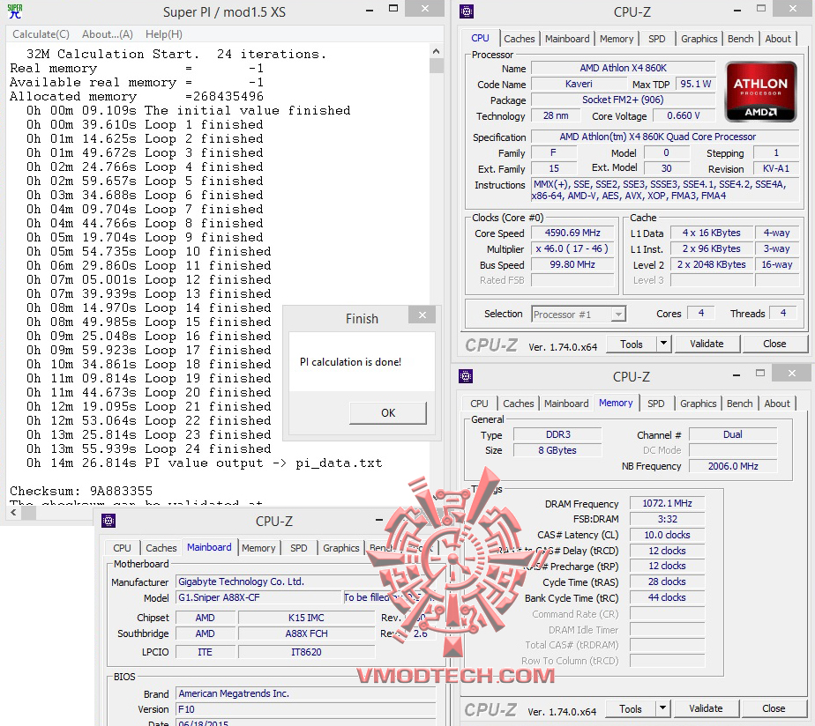Viewport: 815px width, 726px height.
Task: Click Tools button in Memory CPU-Z window
Action: (630, 709)
